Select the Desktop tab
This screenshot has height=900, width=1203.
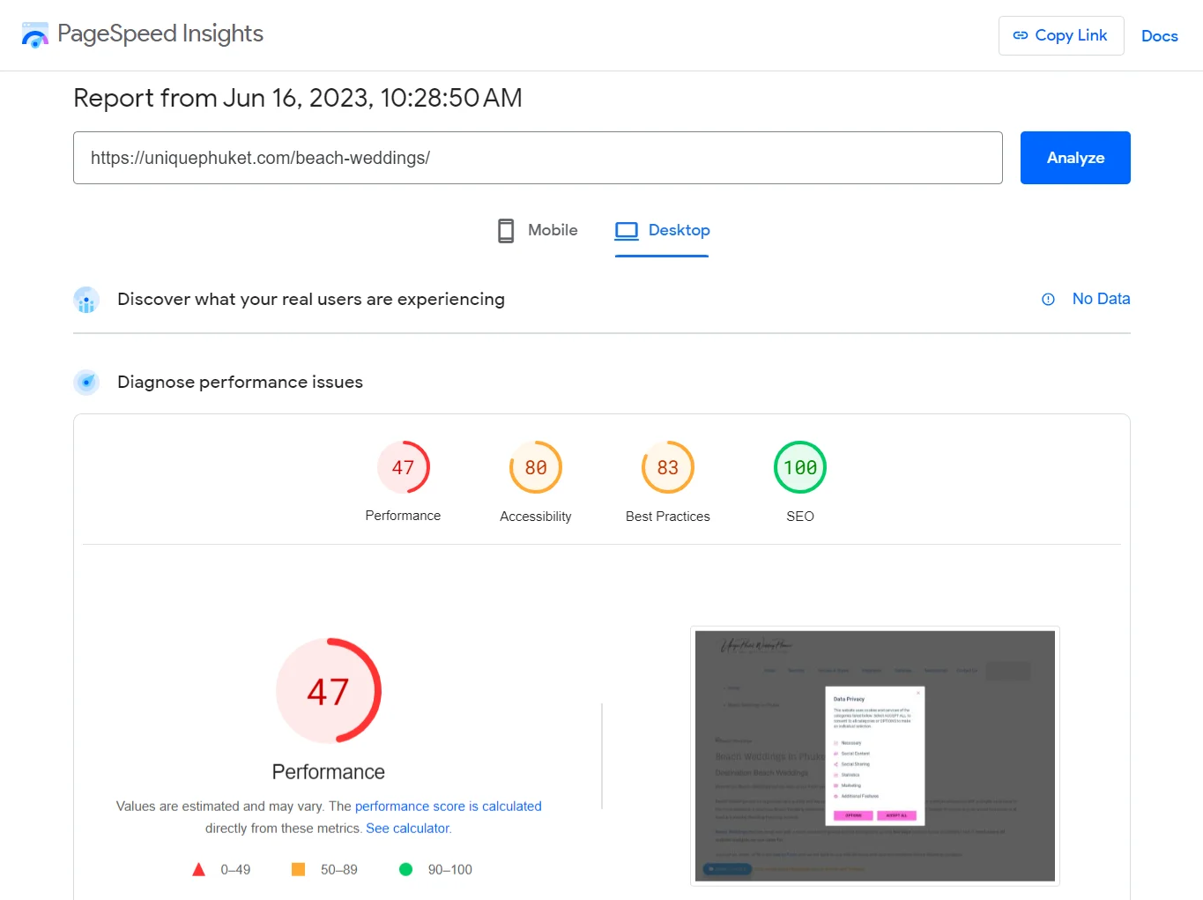point(662,231)
